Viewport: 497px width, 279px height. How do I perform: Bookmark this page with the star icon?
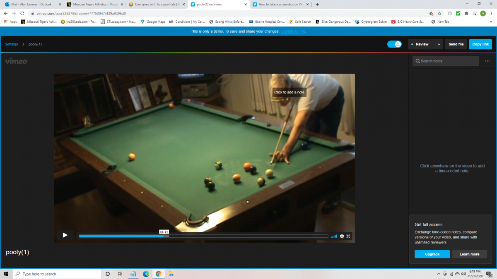click(x=439, y=13)
